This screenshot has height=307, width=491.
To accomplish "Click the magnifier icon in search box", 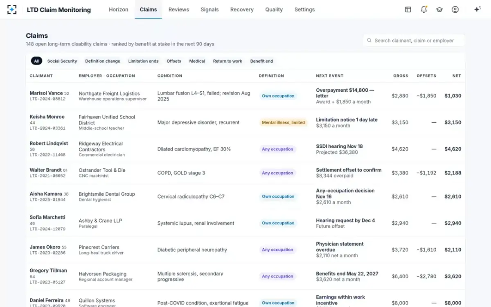I will pyautogui.click(x=369, y=41).
